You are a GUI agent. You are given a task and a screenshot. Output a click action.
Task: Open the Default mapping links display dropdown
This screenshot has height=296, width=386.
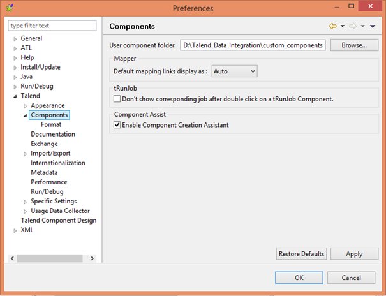pos(234,71)
